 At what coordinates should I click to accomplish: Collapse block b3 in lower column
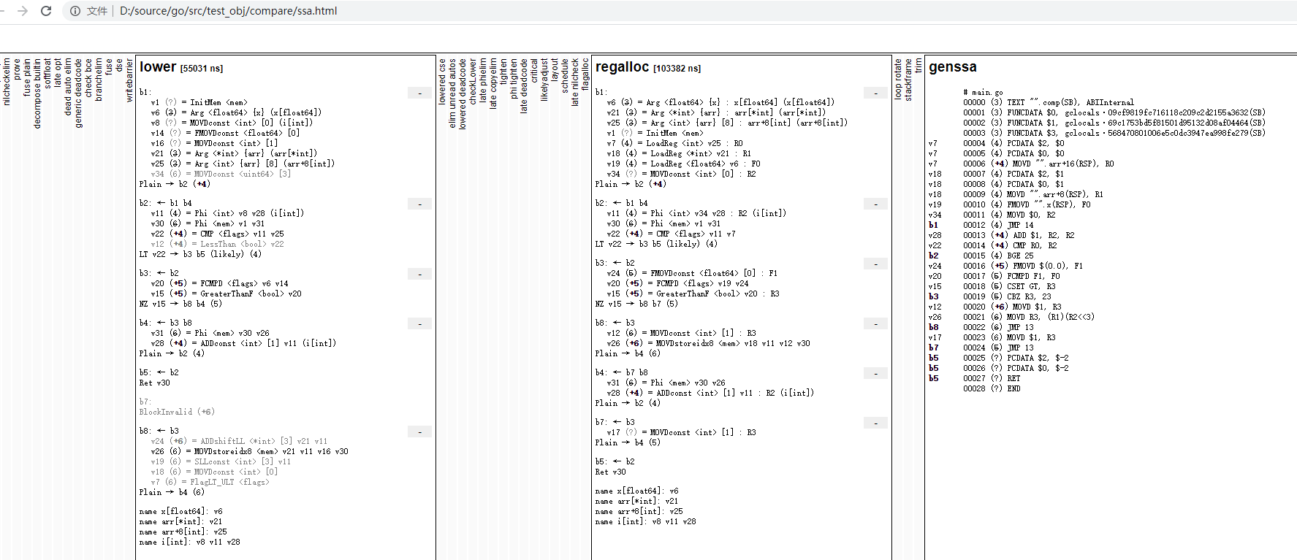tap(419, 274)
